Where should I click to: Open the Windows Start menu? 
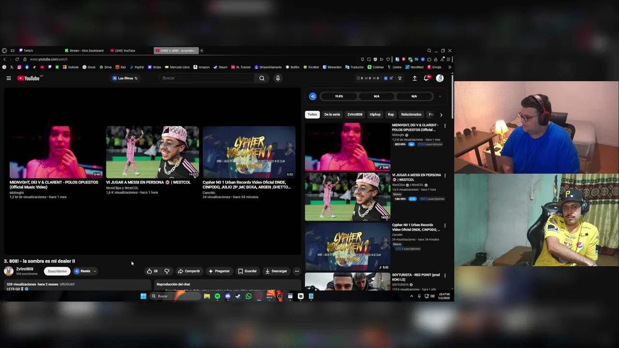(x=144, y=296)
